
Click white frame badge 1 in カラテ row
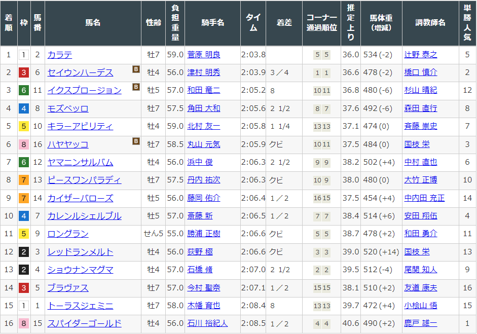point(24,55)
